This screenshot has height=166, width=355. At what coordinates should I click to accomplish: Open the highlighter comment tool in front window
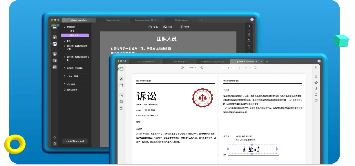point(121,79)
